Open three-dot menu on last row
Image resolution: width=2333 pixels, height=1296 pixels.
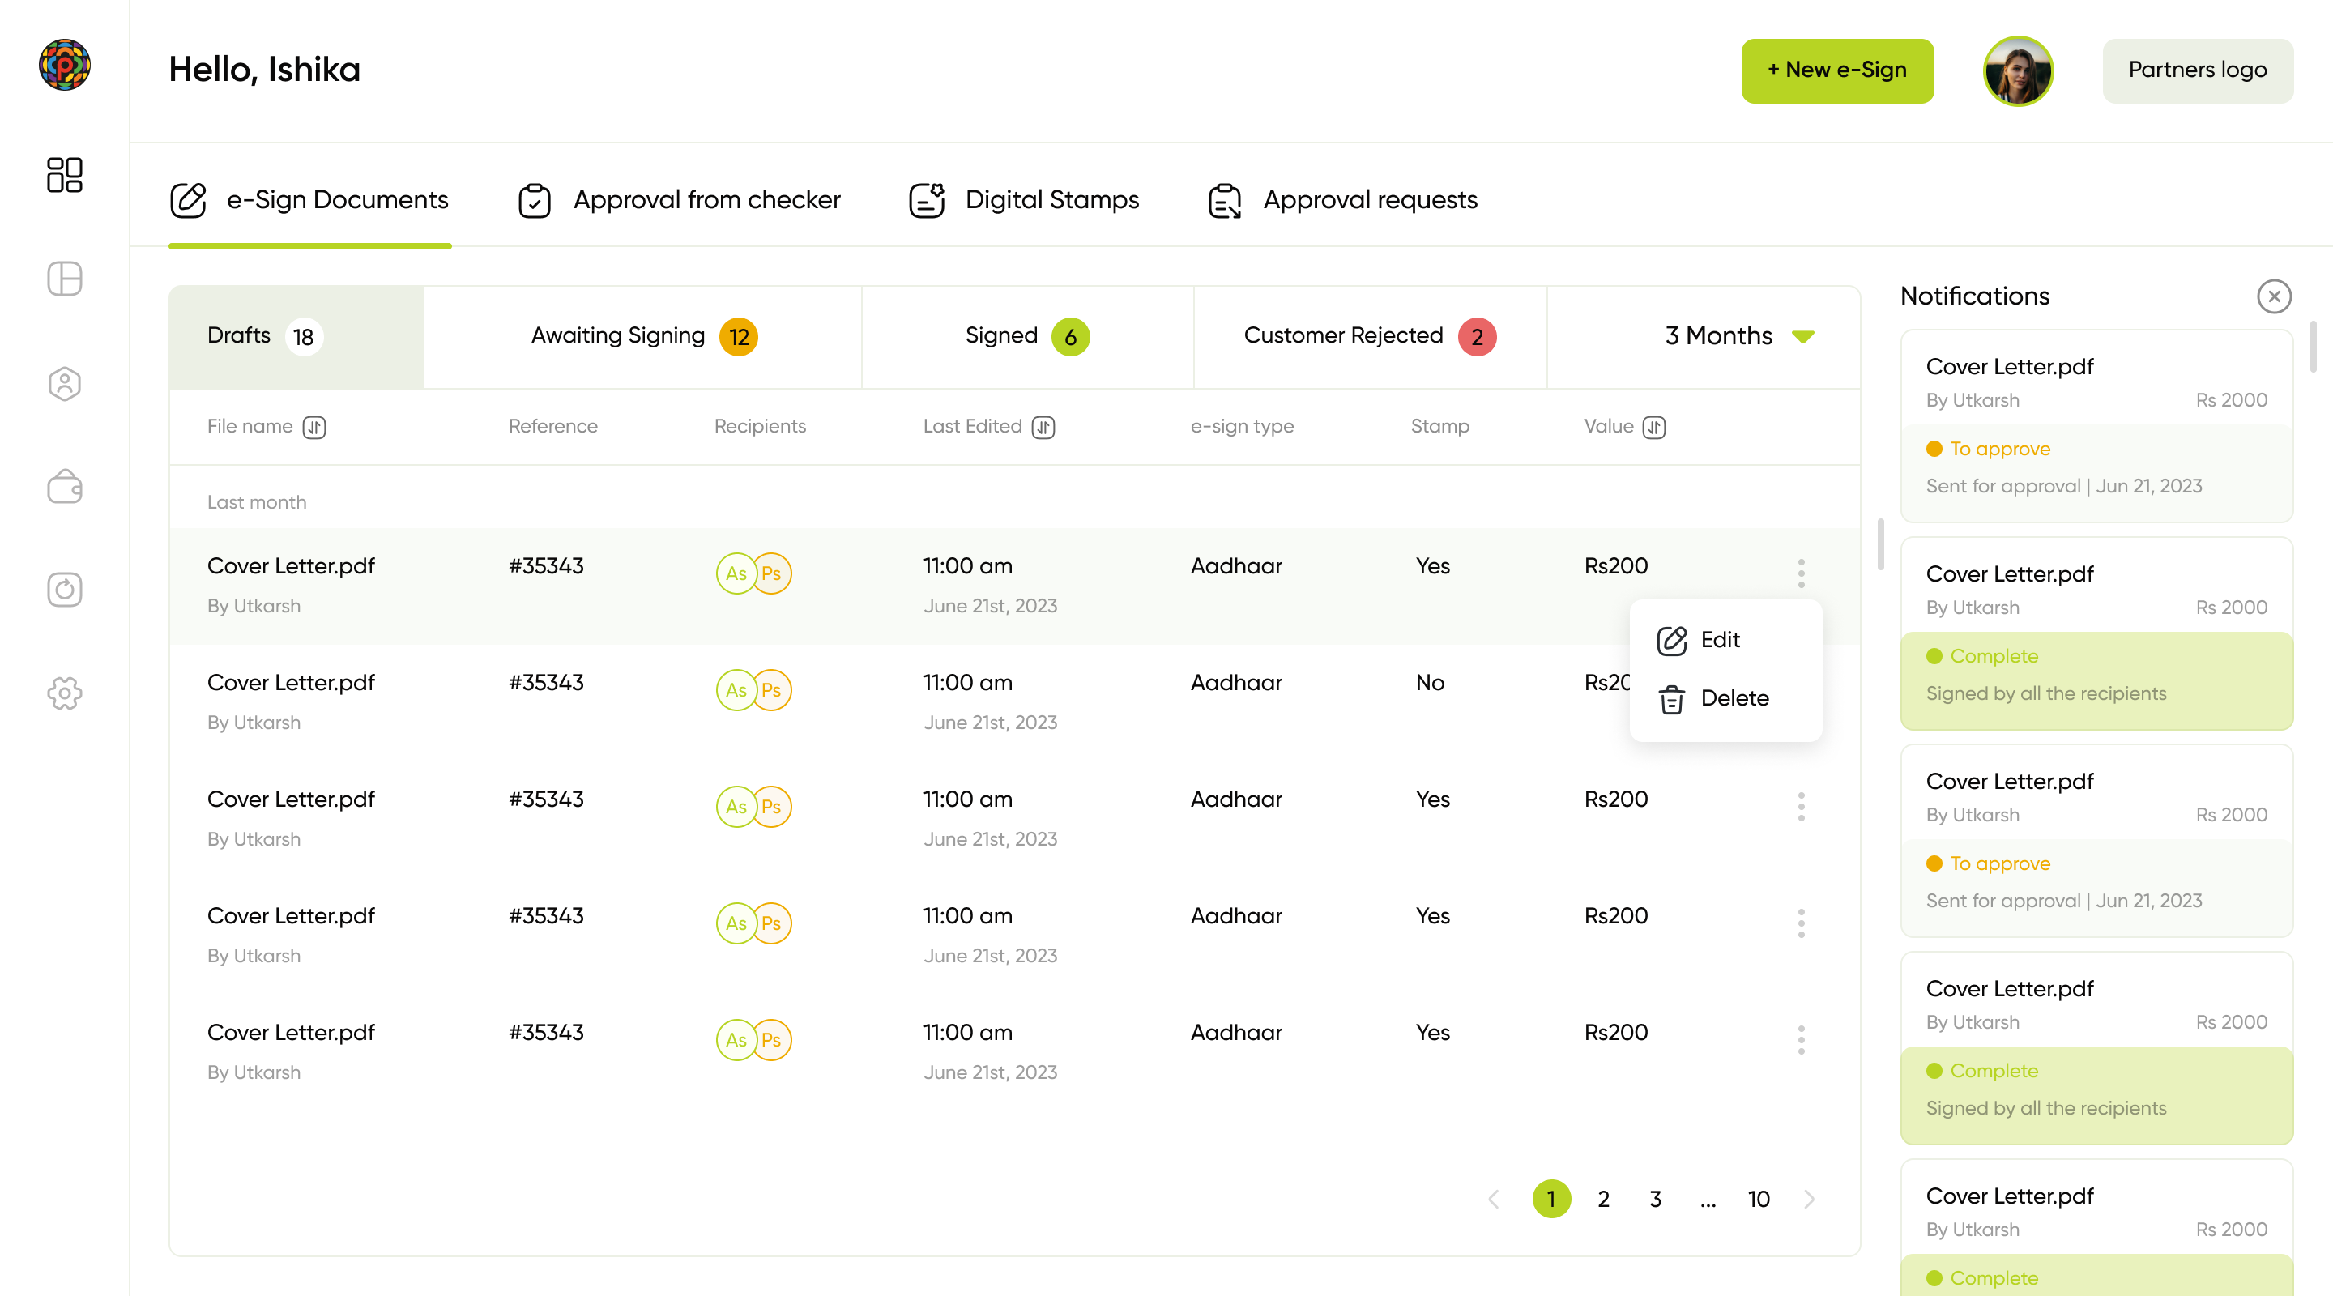(1801, 1040)
